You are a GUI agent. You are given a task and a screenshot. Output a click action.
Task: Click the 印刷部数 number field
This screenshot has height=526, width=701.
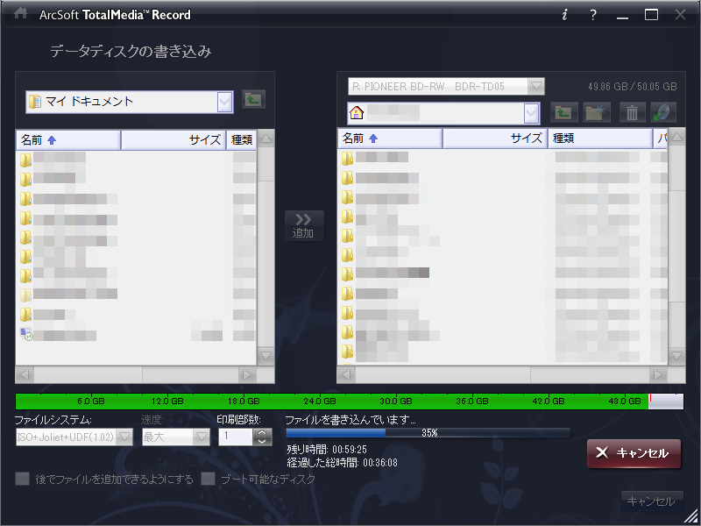pyautogui.click(x=236, y=437)
